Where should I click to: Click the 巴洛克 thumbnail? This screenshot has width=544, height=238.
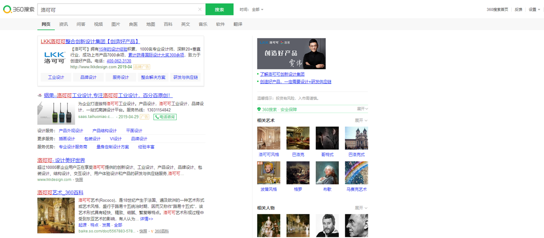point(298,138)
